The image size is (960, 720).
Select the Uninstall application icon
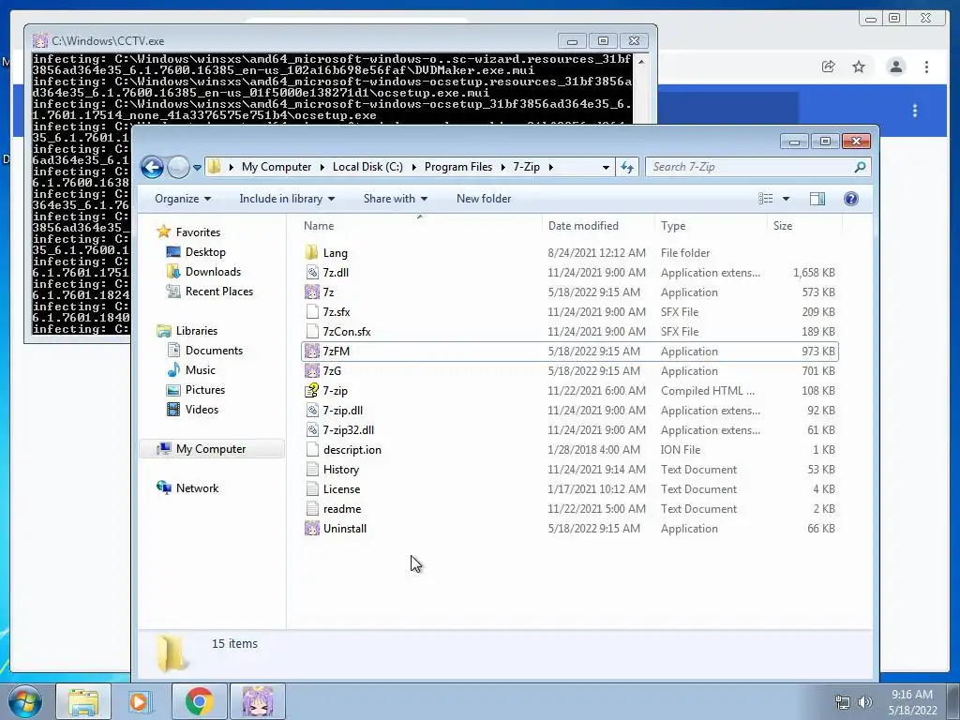pyautogui.click(x=311, y=529)
